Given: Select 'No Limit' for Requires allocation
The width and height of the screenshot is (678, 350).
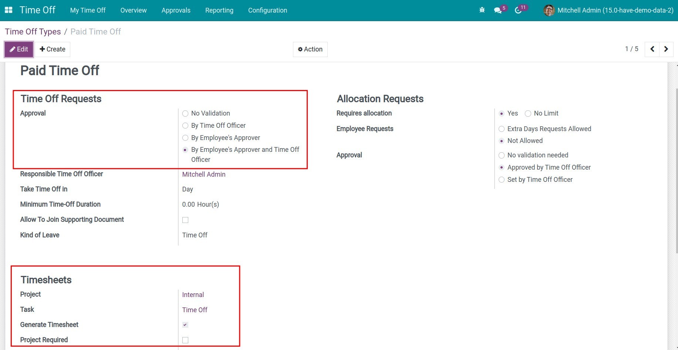Looking at the screenshot, I should [x=528, y=113].
